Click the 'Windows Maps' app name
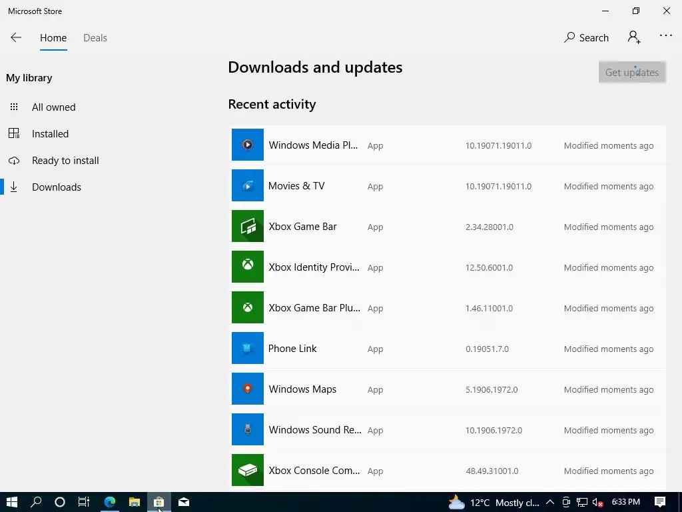This screenshot has width=682, height=512. [x=302, y=389]
